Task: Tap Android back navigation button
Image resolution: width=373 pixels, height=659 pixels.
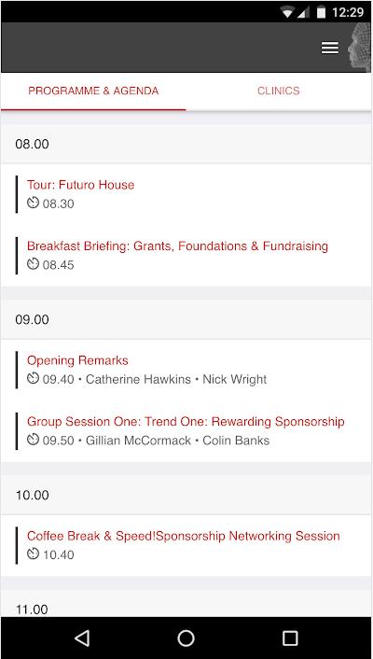Action: (82, 638)
